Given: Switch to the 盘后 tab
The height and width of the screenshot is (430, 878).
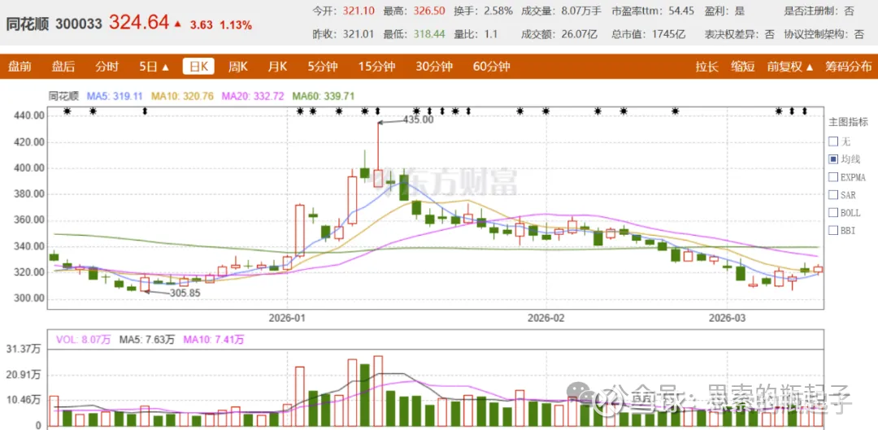Looking at the screenshot, I should 63,67.
